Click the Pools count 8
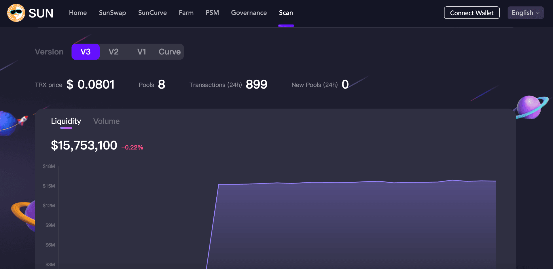The height and width of the screenshot is (269, 553). [x=162, y=84]
